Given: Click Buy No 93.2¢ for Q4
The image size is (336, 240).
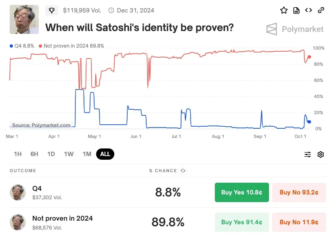Looking at the screenshot, I should point(299,192).
